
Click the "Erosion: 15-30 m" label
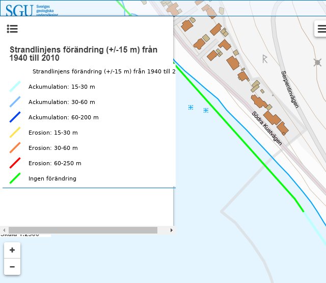(53, 133)
